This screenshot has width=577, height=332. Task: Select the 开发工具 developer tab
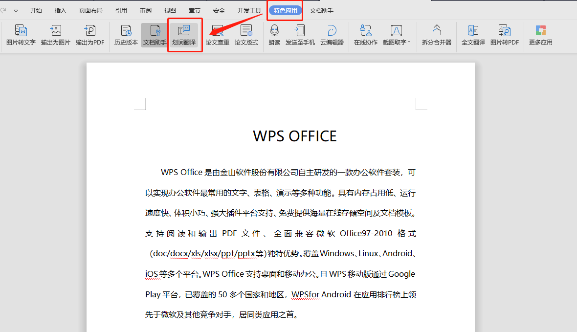(x=249, y=11)
